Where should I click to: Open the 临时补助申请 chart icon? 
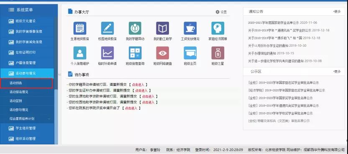[x=107, y=53]
